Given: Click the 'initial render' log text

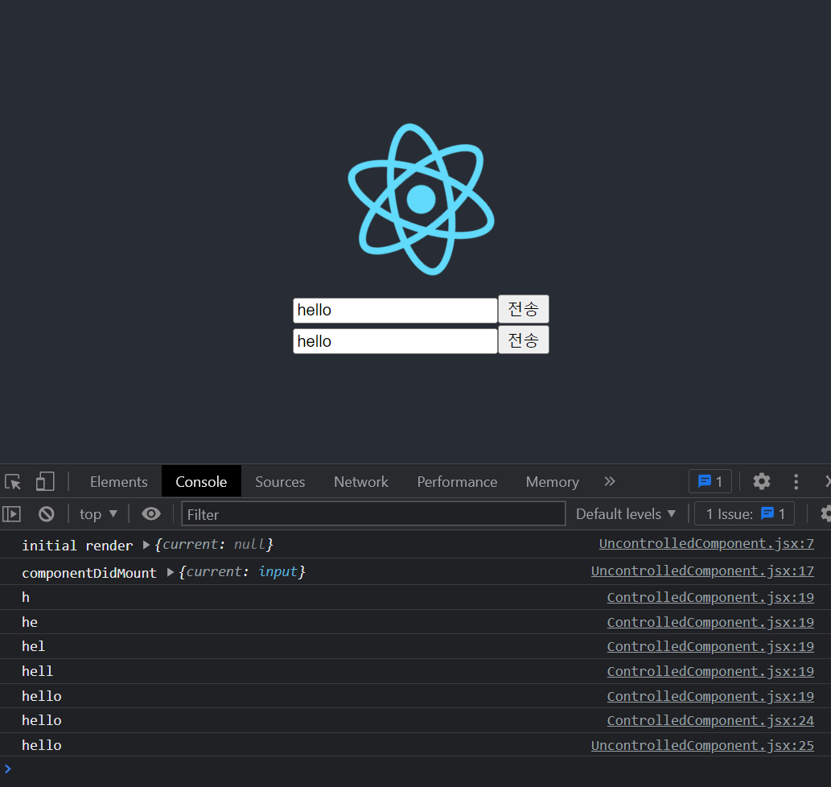Looking at the screenshot, I should 77,546.
